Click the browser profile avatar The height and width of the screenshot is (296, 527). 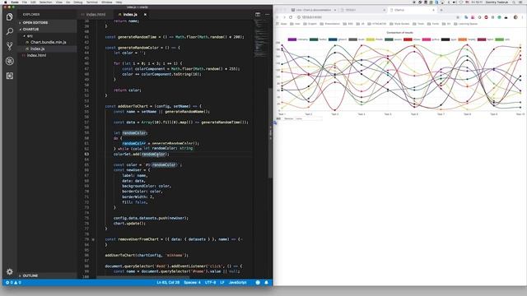point(515,17)
